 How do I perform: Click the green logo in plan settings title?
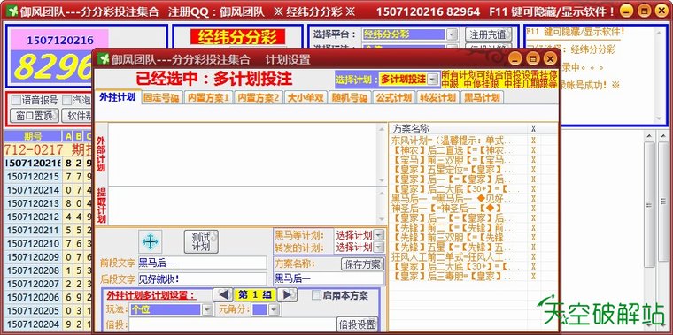(x=103, y=58)
